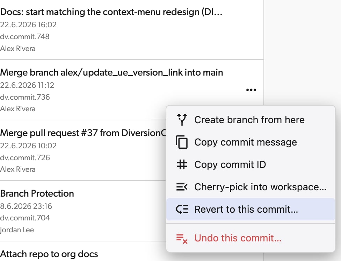Click commit ID dv.commit.748
Viewport: 341px width, 261px height.
pos(25,37)
